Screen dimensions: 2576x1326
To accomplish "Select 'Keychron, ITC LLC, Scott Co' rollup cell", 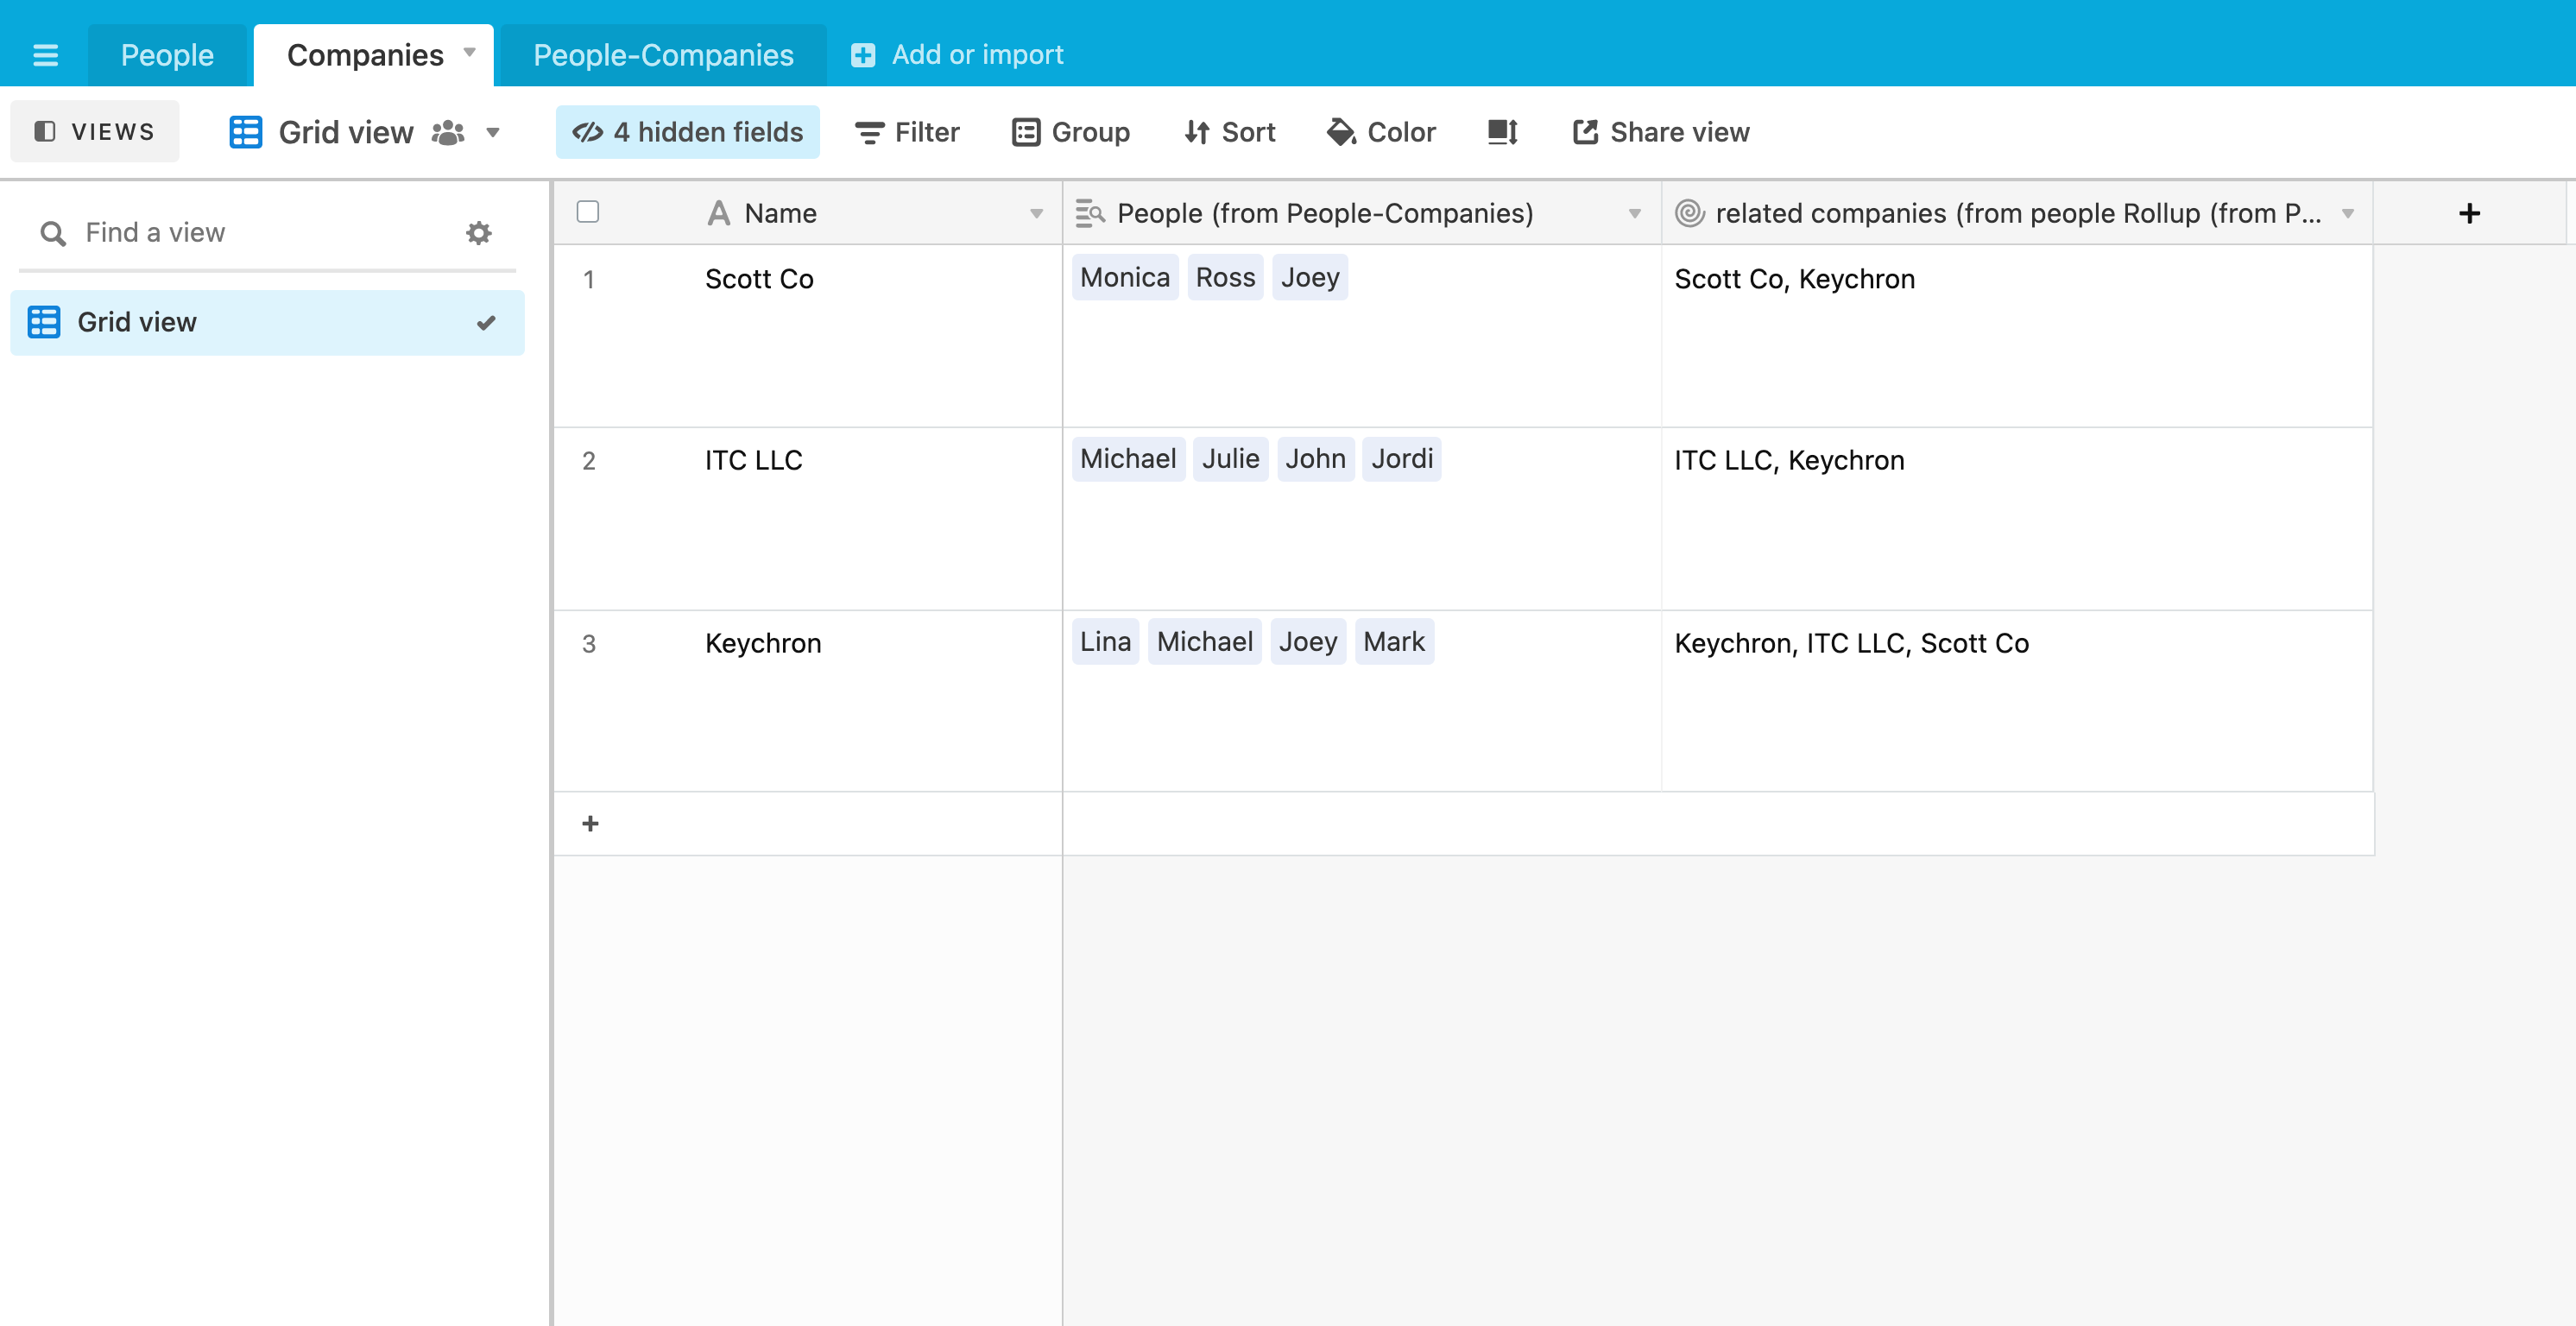I will click(2017, 701).
